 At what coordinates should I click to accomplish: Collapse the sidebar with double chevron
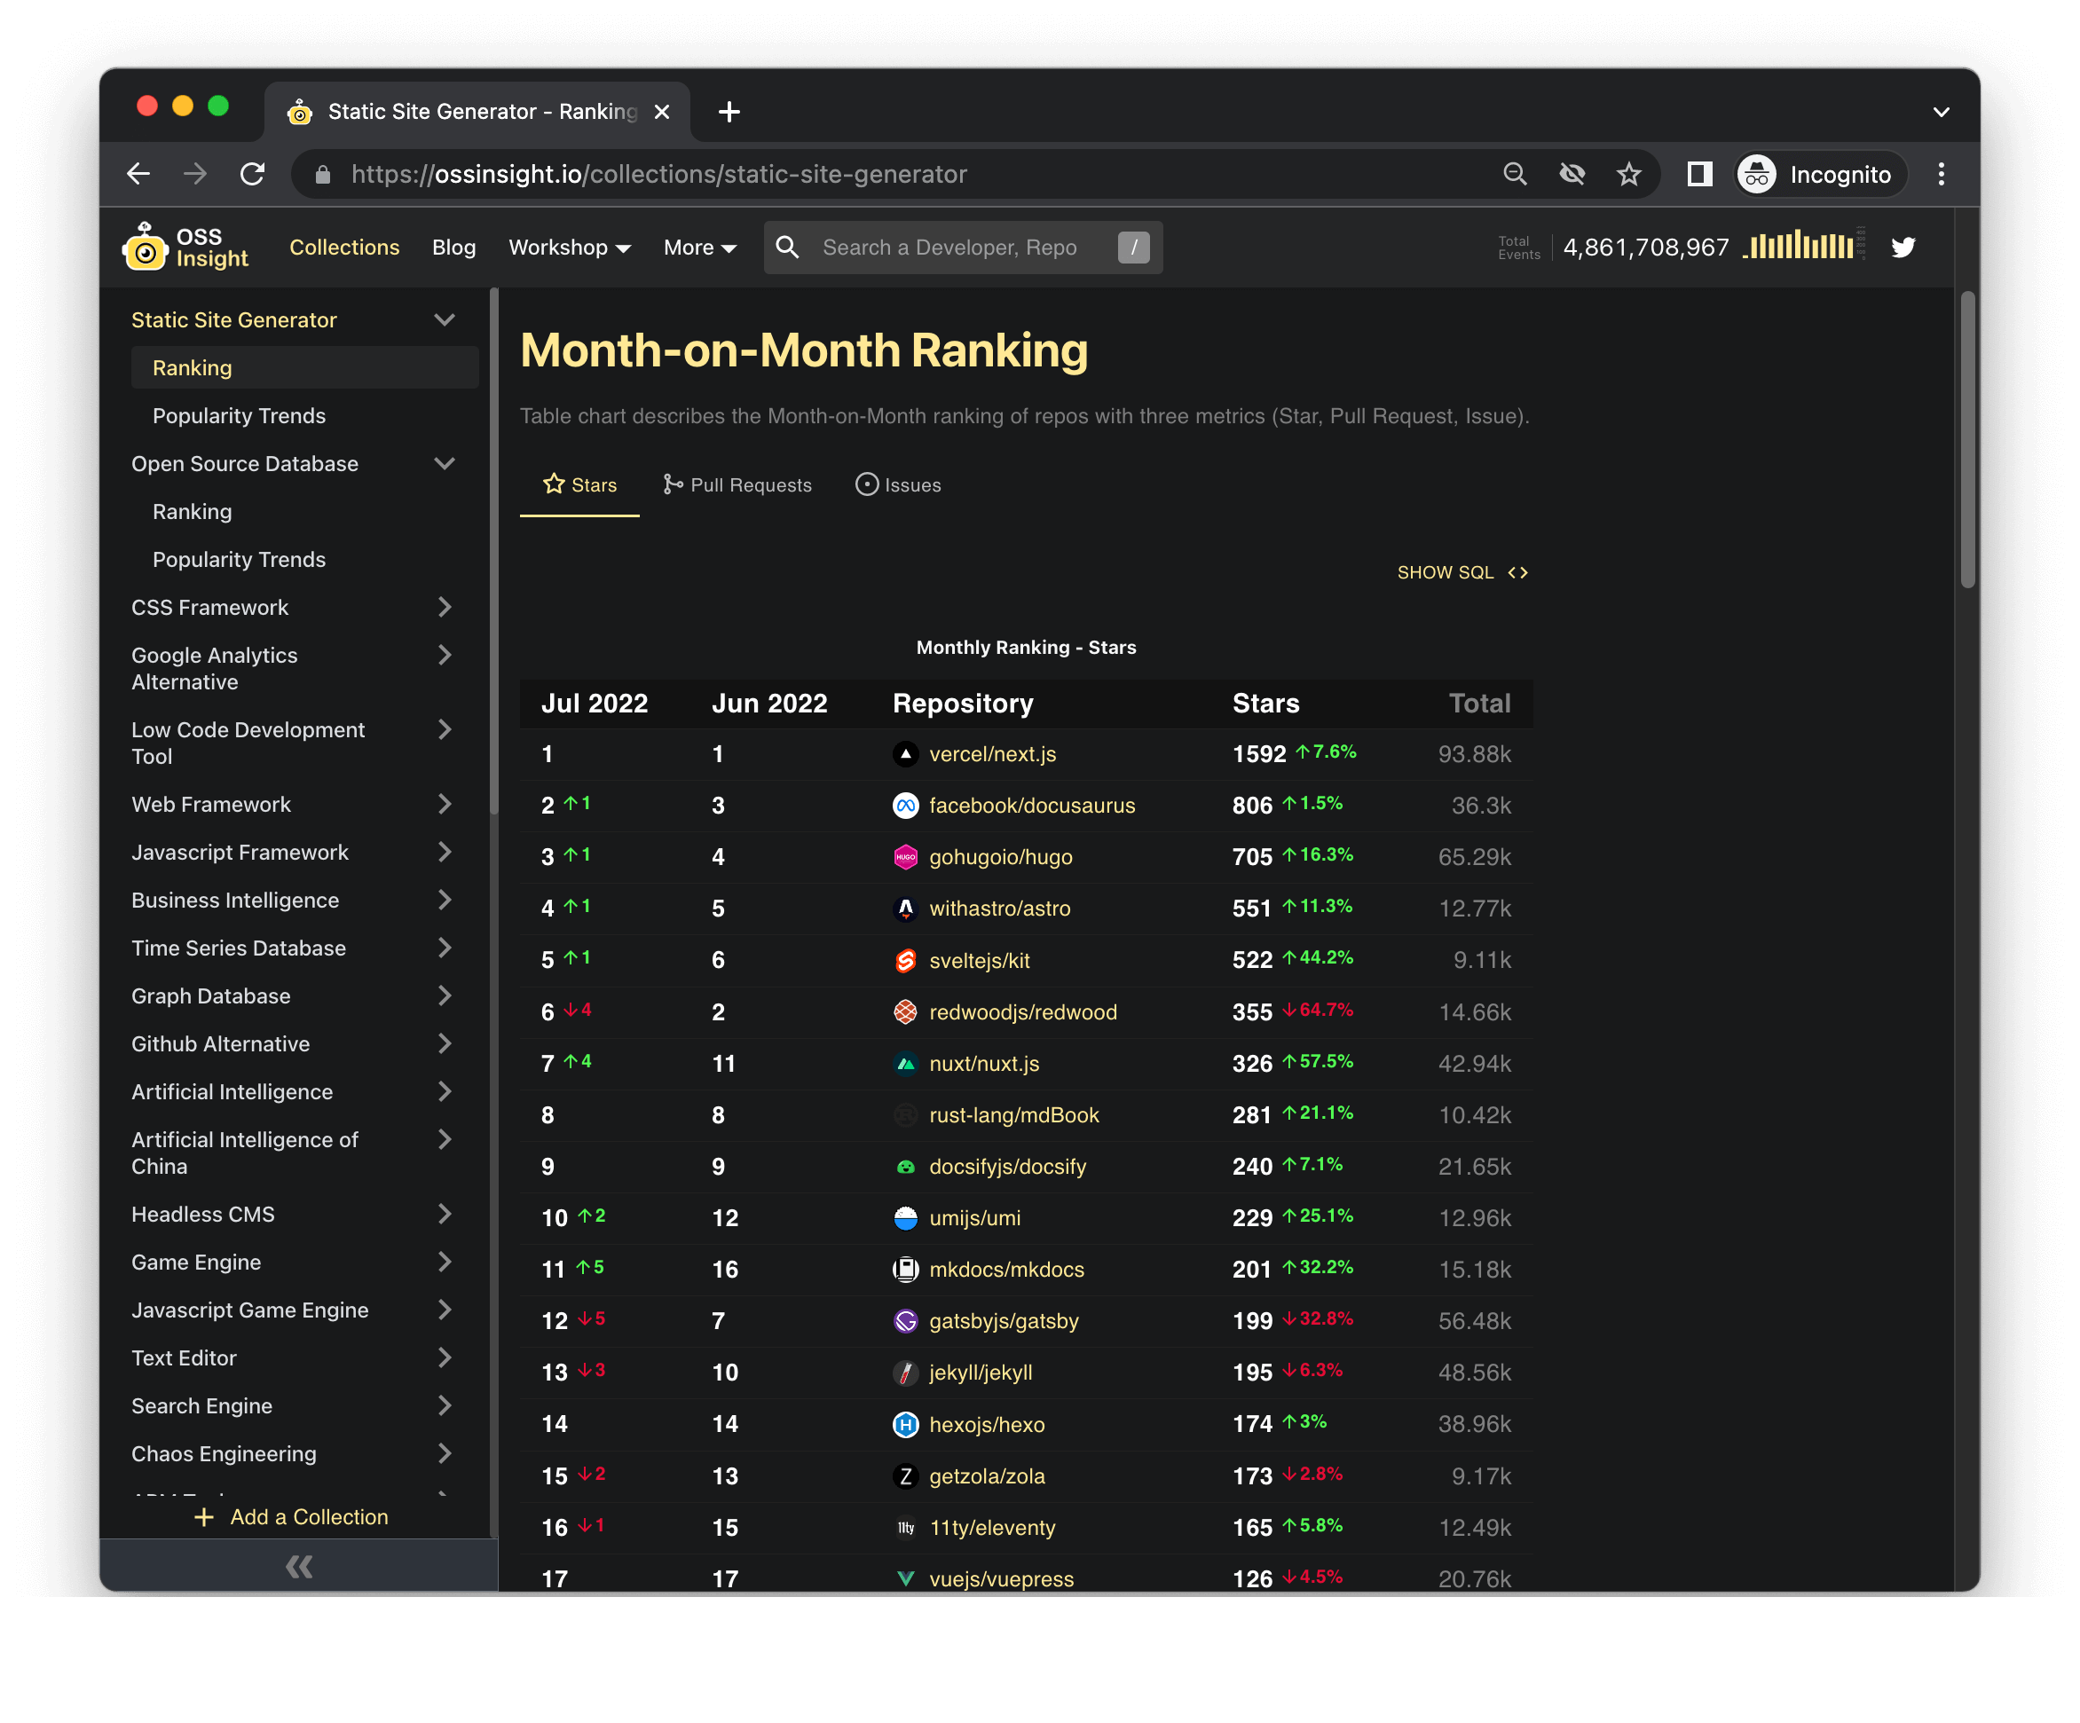click(x=299, y=1567)
